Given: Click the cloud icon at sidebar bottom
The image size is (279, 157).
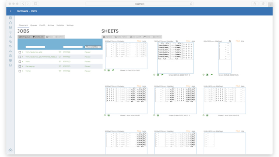Looking at the screenshot, I should click(10, 150).
